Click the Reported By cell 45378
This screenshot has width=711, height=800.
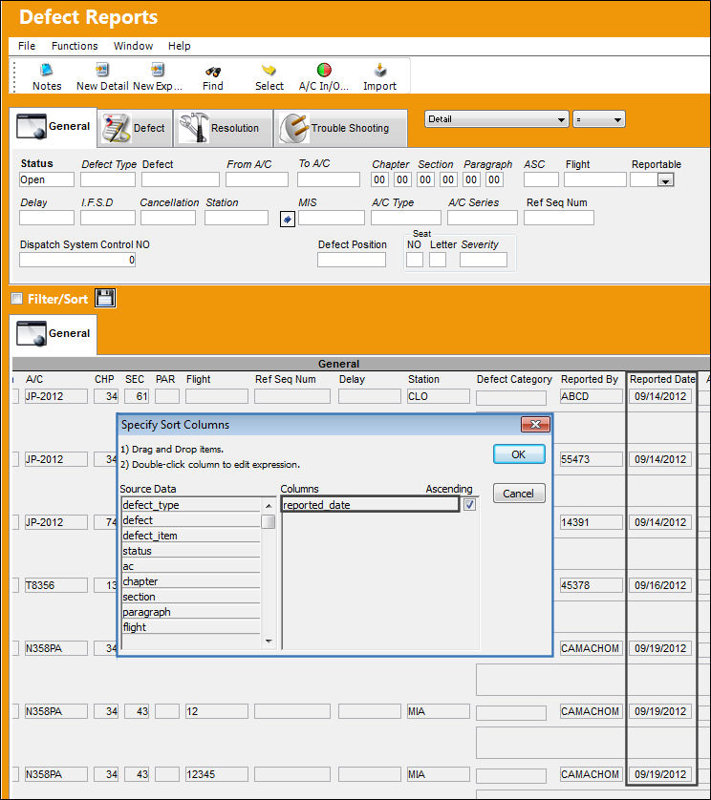click(592, 585)
